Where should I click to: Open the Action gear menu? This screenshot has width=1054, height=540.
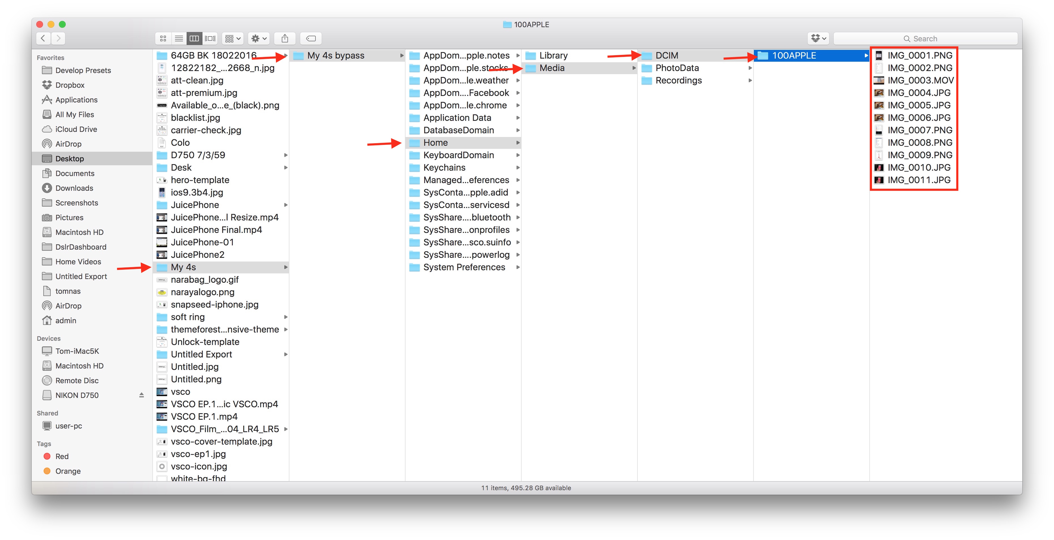pyautogui.click(x=258, y=38)
